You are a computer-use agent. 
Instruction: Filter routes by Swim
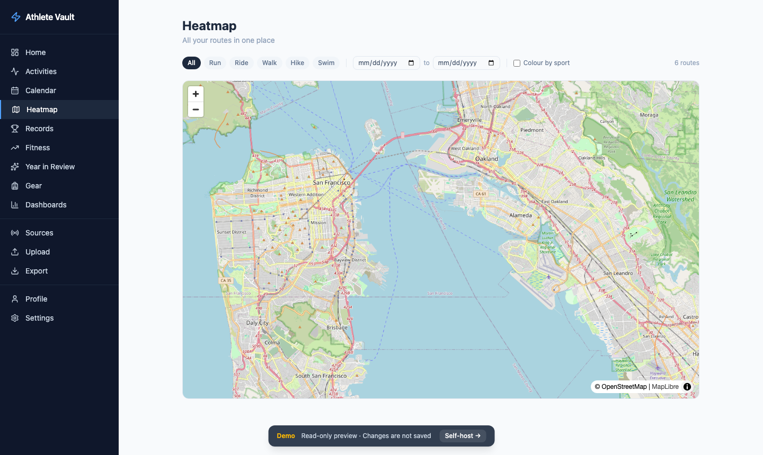click(x=326, y=63)
